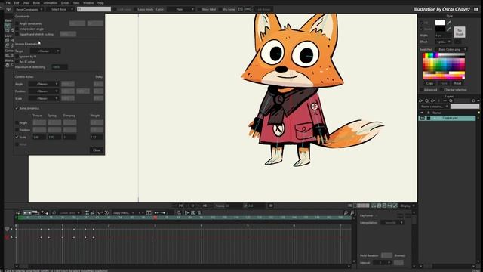Toggle Ignored by IK checkbox

click(17, 57)
